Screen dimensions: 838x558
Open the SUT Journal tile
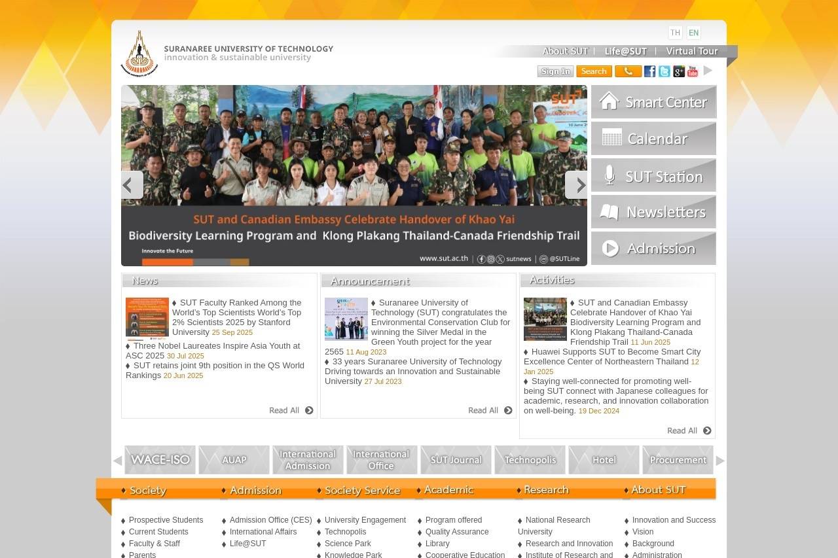click(x=456, y=460)
